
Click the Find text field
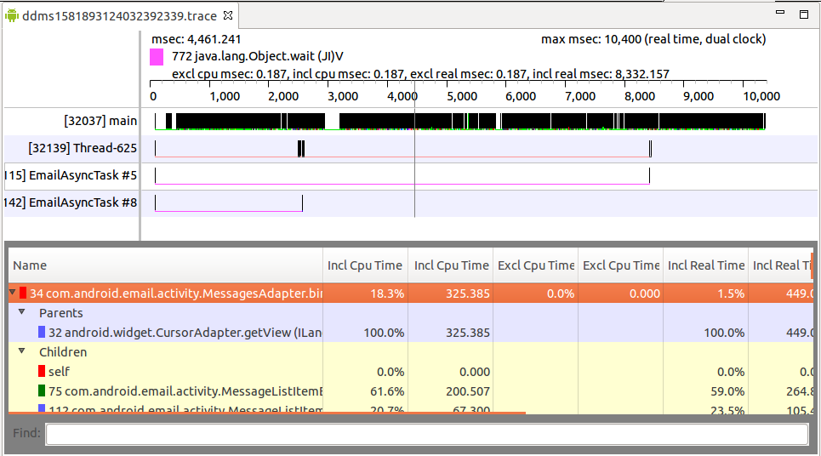pyautogui.click(x=427, y=434)
